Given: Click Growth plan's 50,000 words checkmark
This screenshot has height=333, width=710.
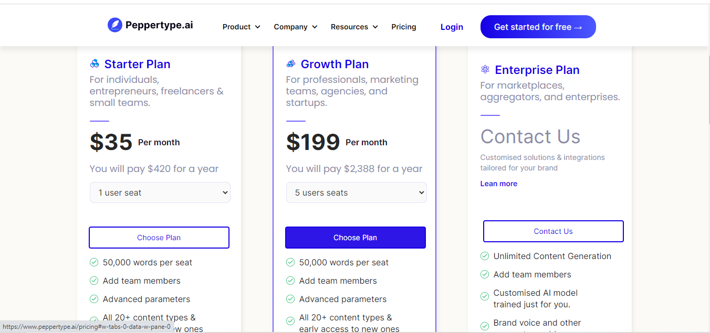Looking at the screenshot, I should (x=290, y=262).
